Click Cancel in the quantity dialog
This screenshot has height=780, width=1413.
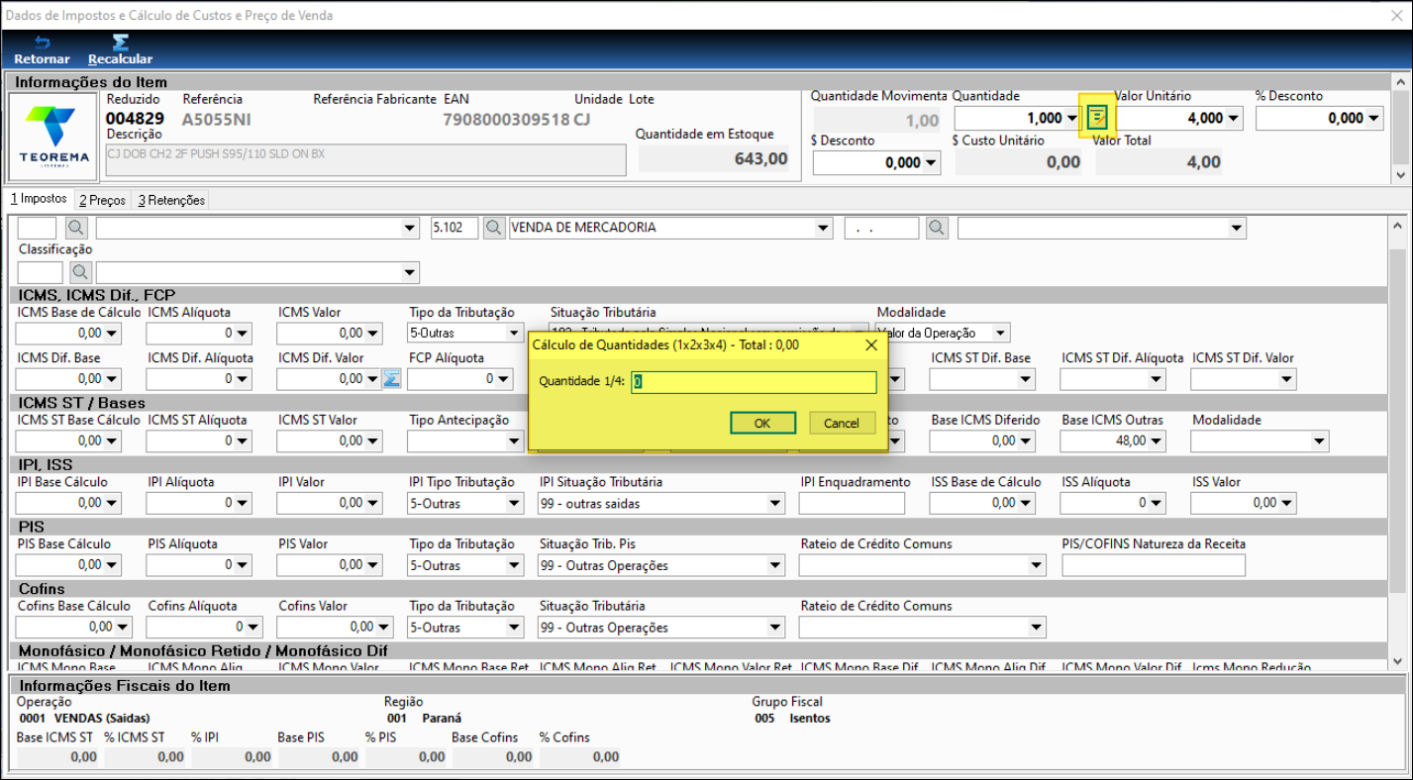click(842, 423)
